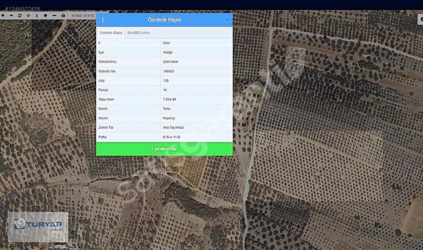Switch to Öznitelik Bilgisi tab
Viewport: 423px width, 250px height.
coord(111,33)
